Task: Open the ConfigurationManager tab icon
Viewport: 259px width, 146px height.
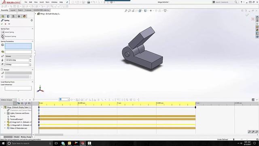Action: point(13,16)
